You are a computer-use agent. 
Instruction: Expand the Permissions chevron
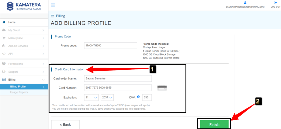click(x=43, y=64)
